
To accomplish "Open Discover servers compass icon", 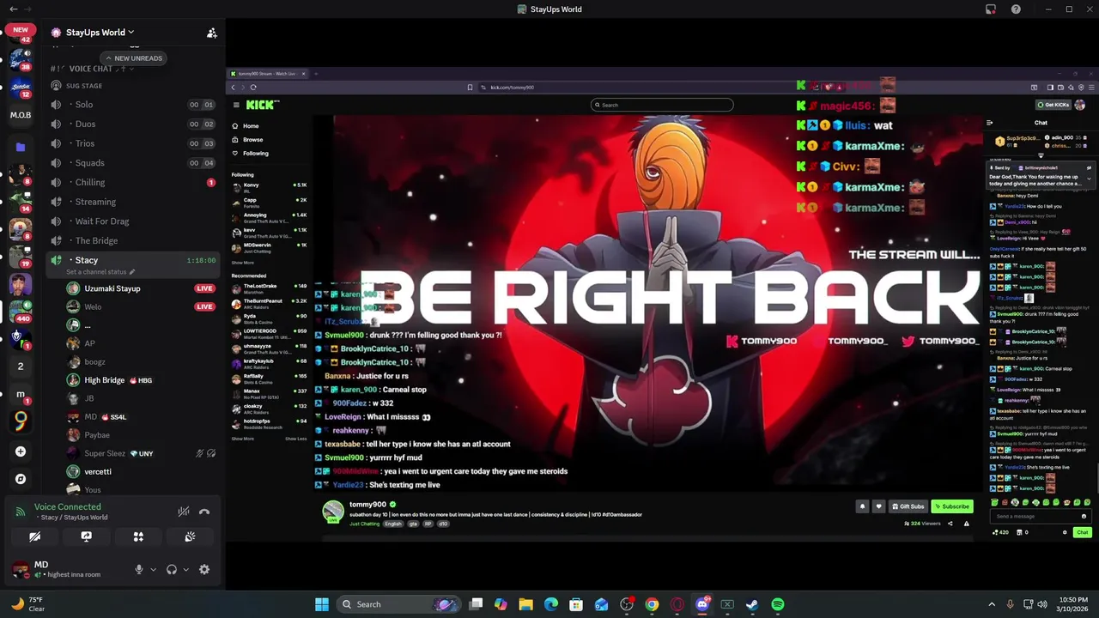I will tap(21, 479).
